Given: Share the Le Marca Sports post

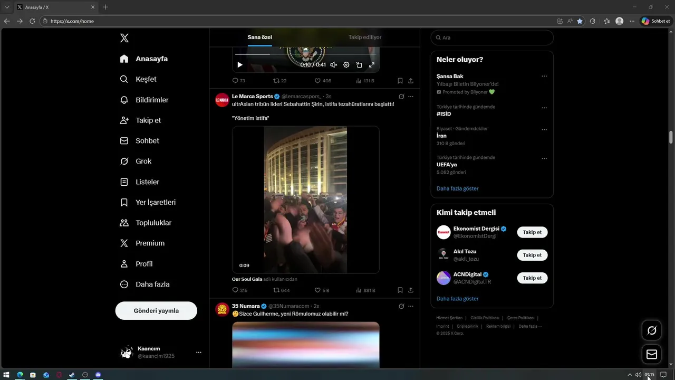Looking at the screenshot, I should point(411,290).
